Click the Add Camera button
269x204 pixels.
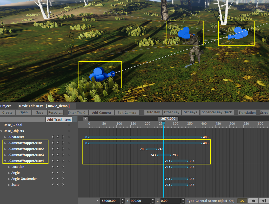coord(101,113)
